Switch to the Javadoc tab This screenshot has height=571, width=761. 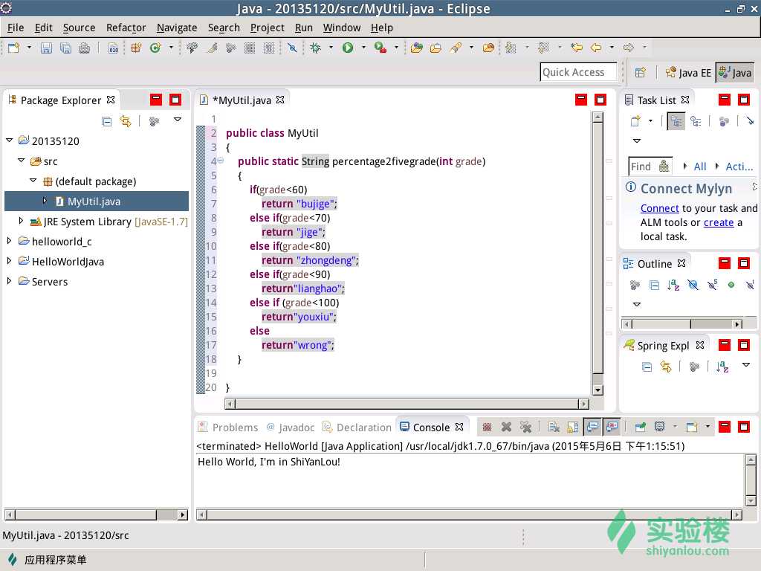[x=291, y=428]
